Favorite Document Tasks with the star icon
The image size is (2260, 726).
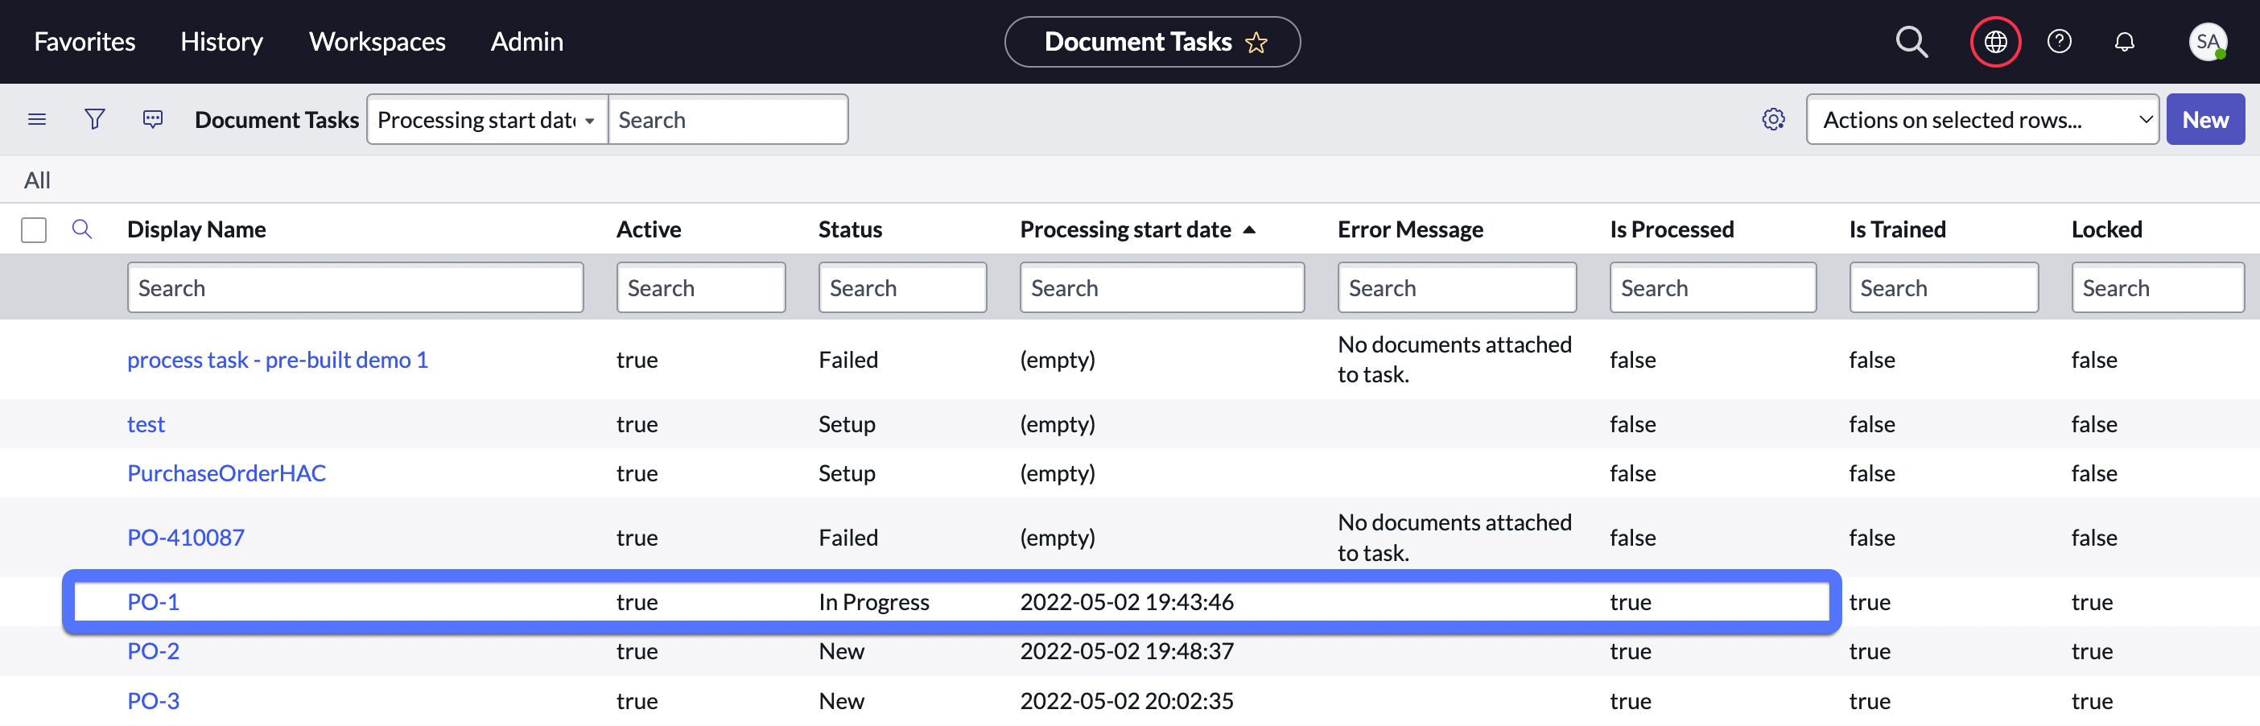[x=1256, y=42]
